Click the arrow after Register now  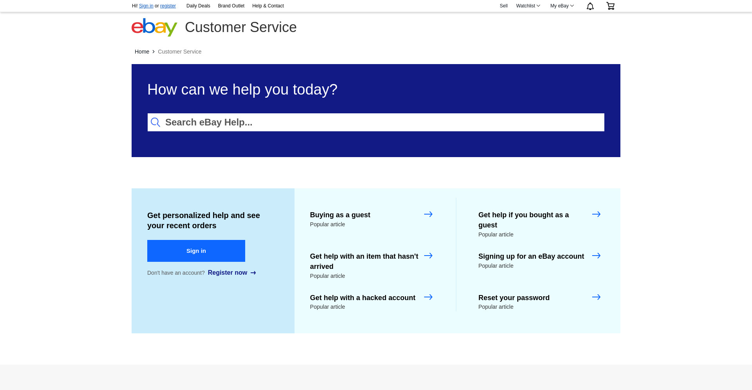point(253,273)
